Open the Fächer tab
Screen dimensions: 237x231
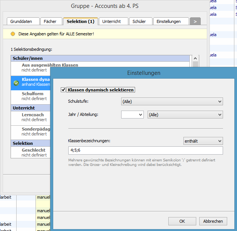pos(50,22)
